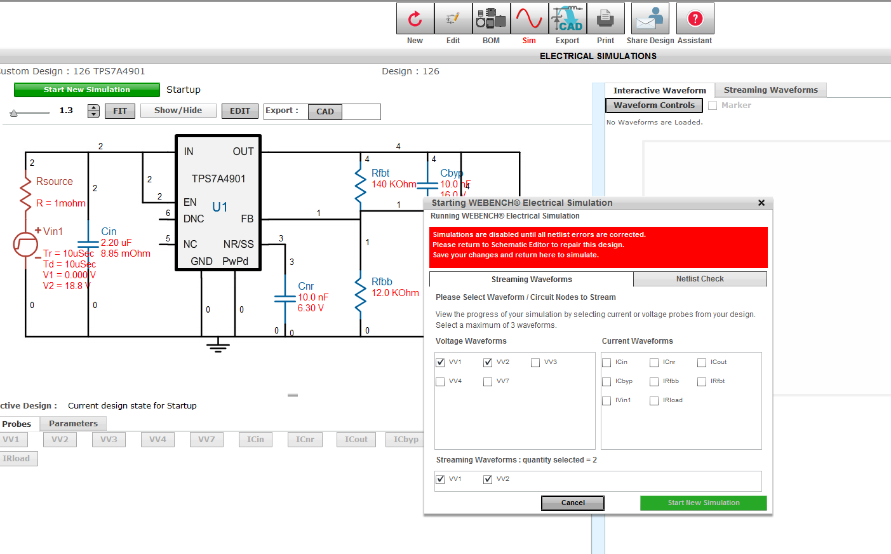Cancel the simulation dialog

point(573,503)
